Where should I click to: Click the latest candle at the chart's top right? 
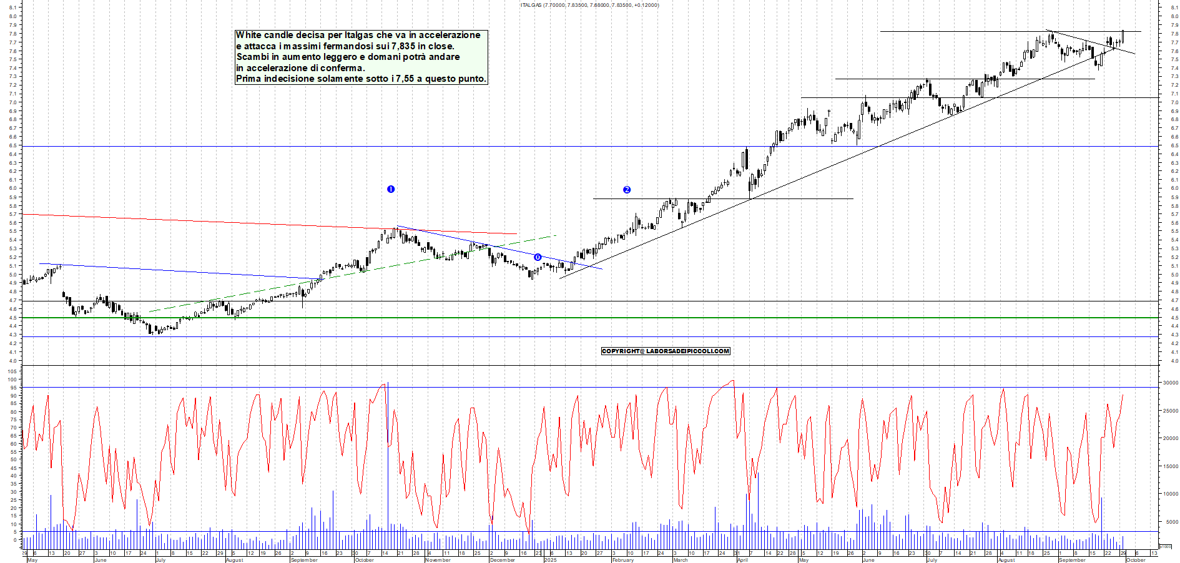click(1123, 36)
